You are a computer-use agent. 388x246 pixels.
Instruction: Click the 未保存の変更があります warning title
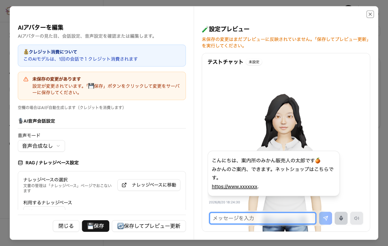(x=57, y=79)
